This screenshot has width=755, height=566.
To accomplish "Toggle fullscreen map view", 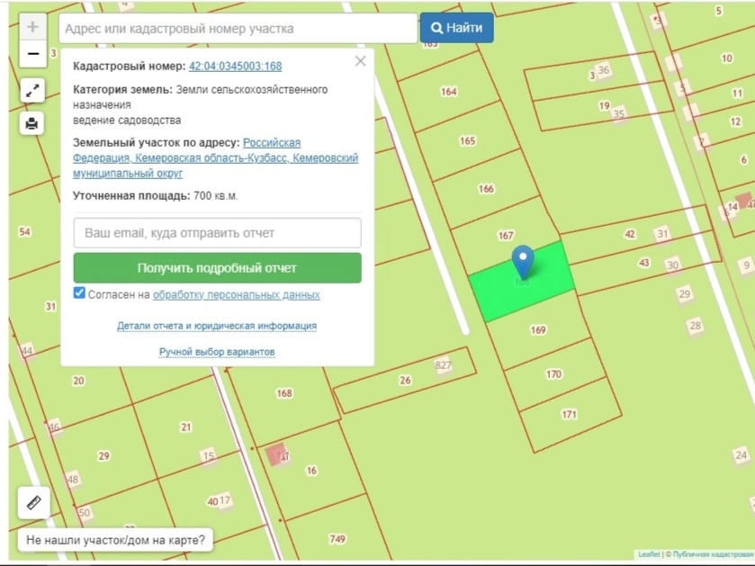I will pos(32,91).
